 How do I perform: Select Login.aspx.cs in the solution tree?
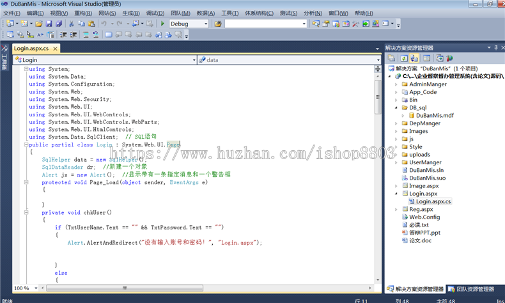433,201
